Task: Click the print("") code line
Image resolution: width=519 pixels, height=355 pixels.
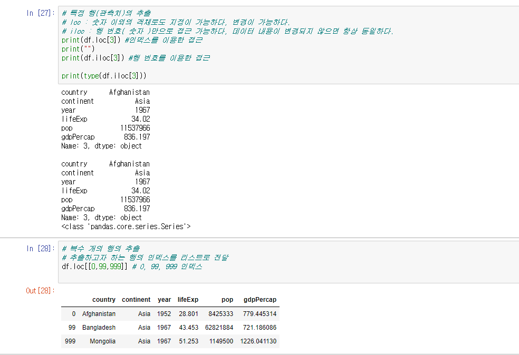Action: (78, 49)
